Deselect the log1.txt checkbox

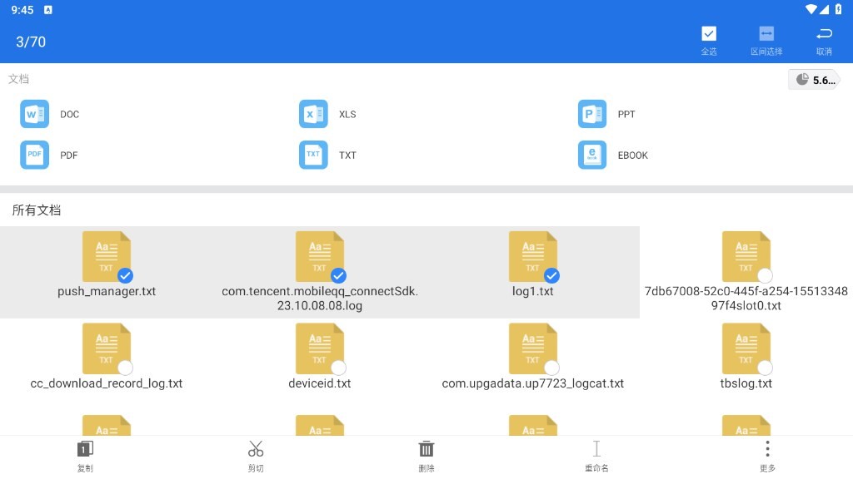coord(551,275)
